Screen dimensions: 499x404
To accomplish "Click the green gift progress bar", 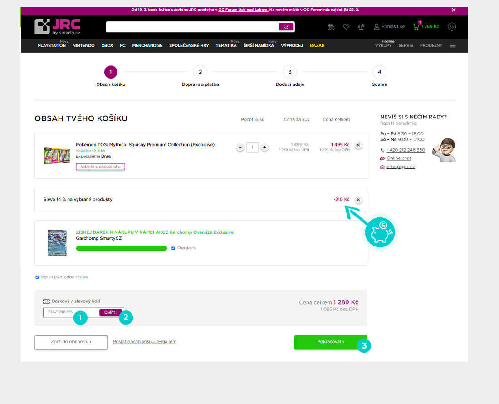I will point(122,248).
